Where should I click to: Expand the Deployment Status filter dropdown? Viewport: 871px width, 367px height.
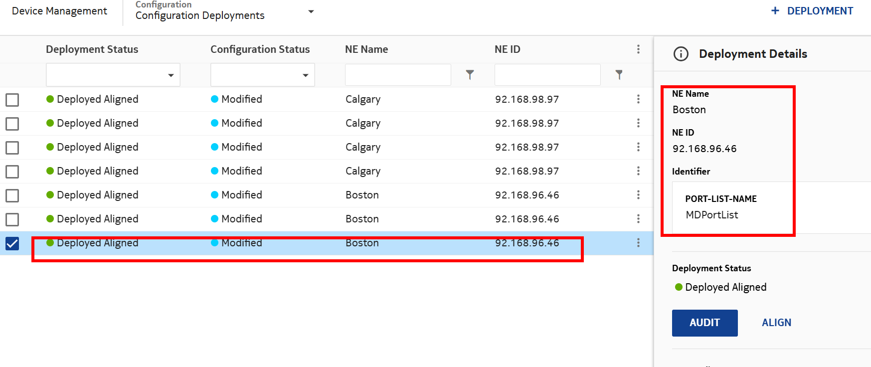coord(113,75)
